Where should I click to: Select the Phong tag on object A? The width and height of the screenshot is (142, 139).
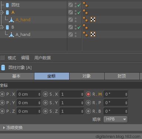tap(85, 12)
